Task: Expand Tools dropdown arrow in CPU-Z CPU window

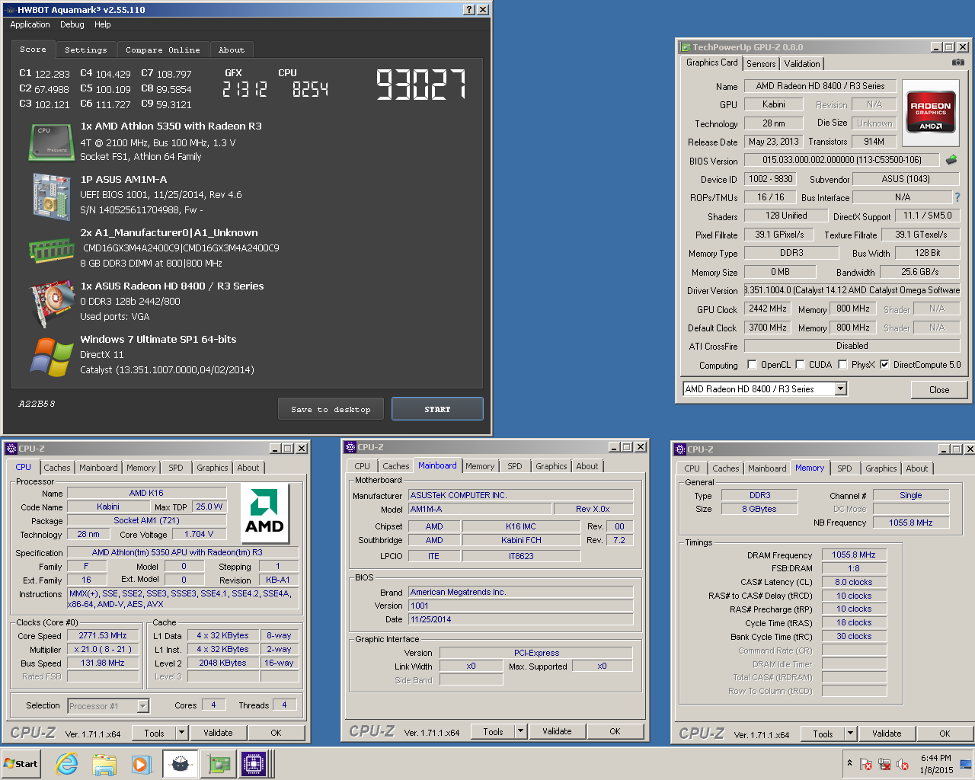Action: click(x=181, y=733)
